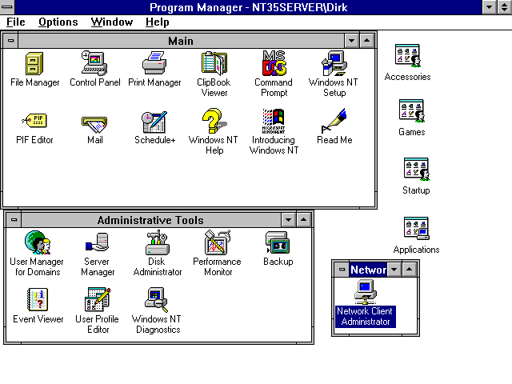Click the Main window title bar
The height and width of the screenshot is (384, 512).
point(182,41)
